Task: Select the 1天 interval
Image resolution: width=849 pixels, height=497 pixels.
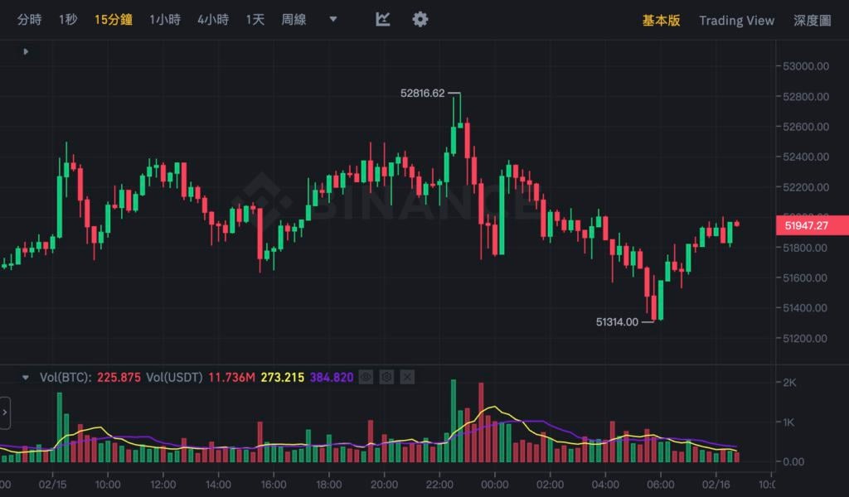Action: [x=255, y=19]
